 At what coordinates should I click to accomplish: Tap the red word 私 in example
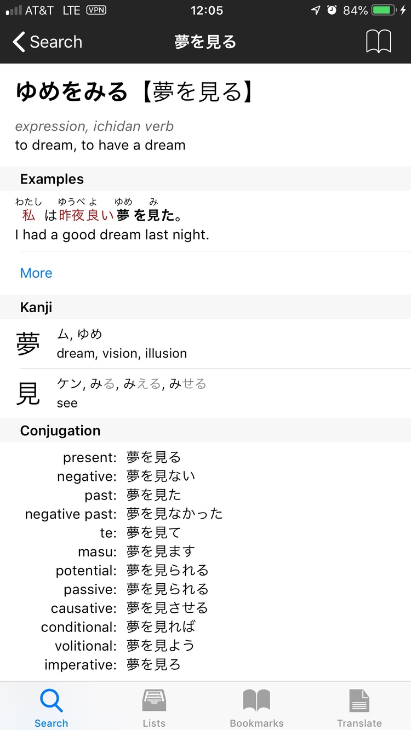(28, 216)
